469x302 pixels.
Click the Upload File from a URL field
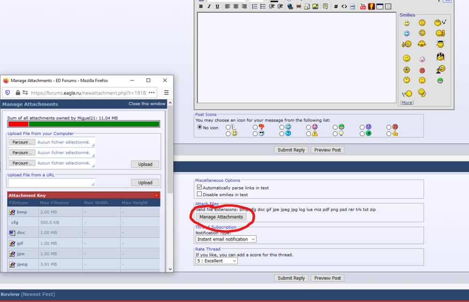pyautogui.click(x=51, y=182)
